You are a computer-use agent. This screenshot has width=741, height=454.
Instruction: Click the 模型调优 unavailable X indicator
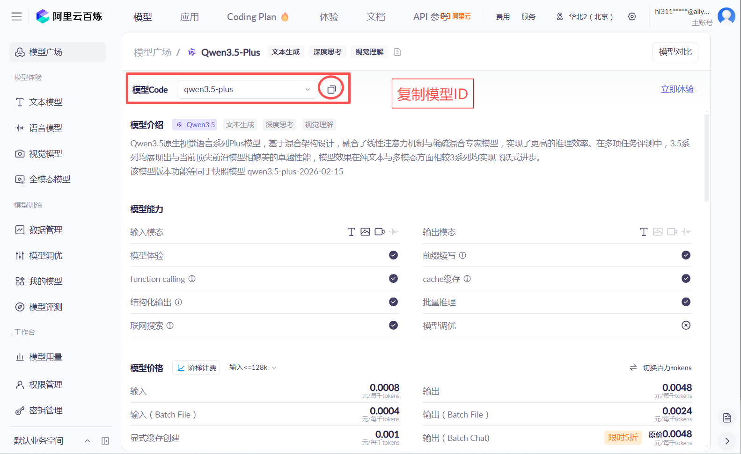686,325
